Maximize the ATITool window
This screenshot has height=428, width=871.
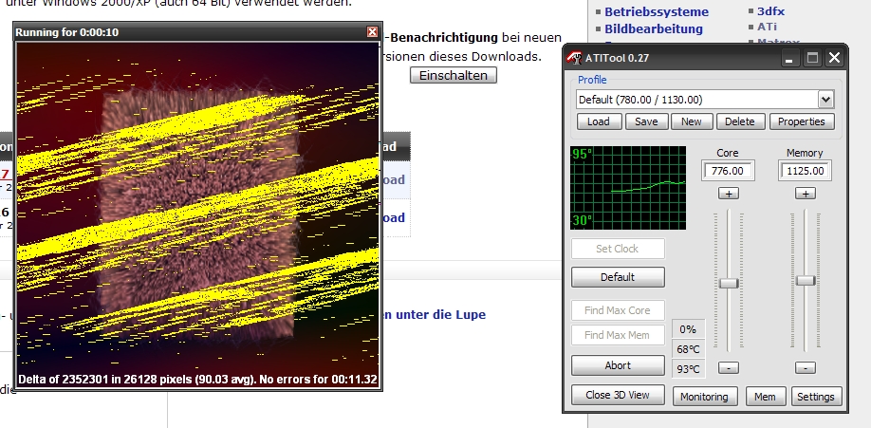coord(813,58)
